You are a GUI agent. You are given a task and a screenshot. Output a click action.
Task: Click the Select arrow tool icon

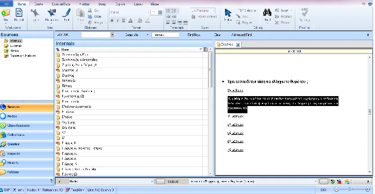click(x=228, y=13)
